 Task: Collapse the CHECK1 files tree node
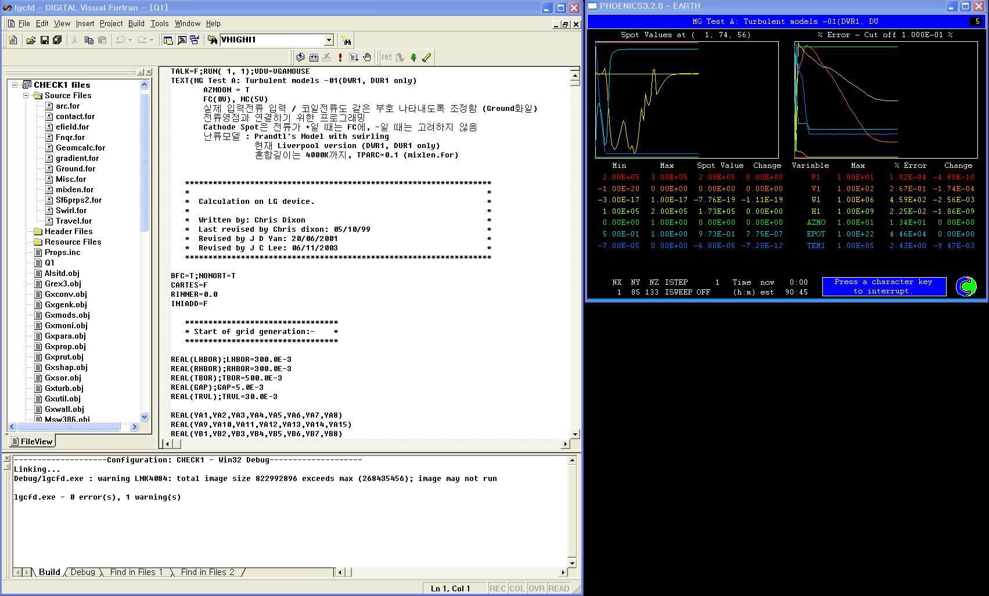tap(15, 85)
